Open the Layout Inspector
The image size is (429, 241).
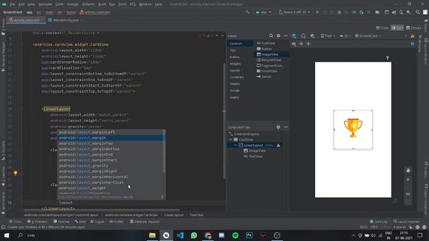(x=406, y=222)
